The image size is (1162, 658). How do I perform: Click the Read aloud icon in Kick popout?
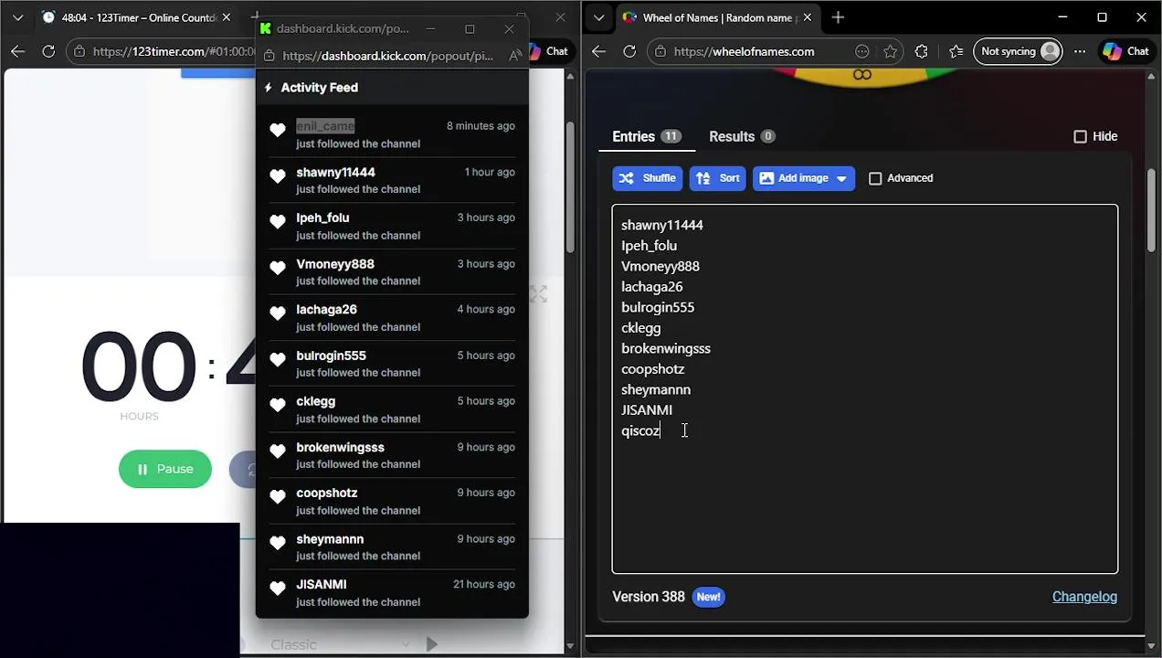tap(515, 56)
